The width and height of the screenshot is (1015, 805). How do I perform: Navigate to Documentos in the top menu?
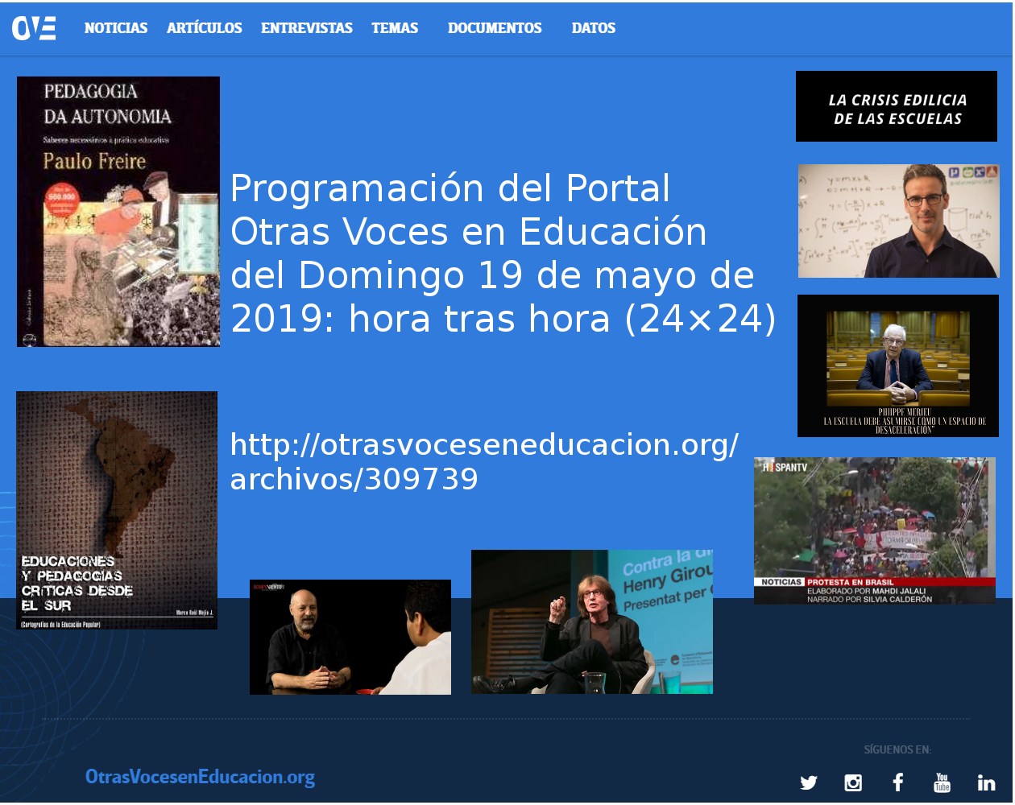(495, 28)
